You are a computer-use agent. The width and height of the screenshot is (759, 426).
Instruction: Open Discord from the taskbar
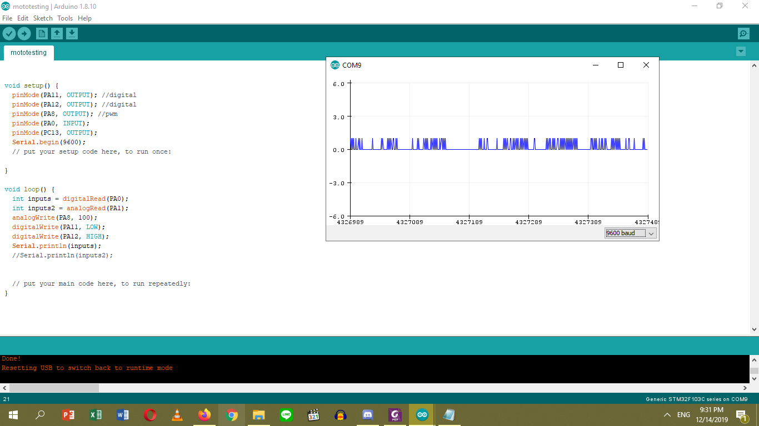368,415
